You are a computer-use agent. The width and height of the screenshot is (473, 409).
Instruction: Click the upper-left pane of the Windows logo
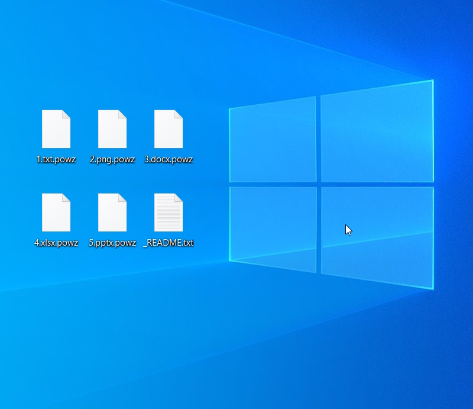point(273,141)
